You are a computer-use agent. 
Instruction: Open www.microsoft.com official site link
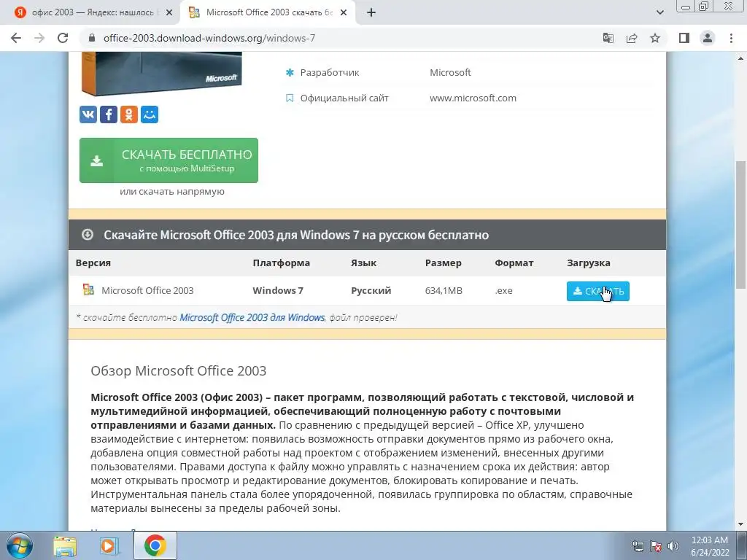click(473, 98)
